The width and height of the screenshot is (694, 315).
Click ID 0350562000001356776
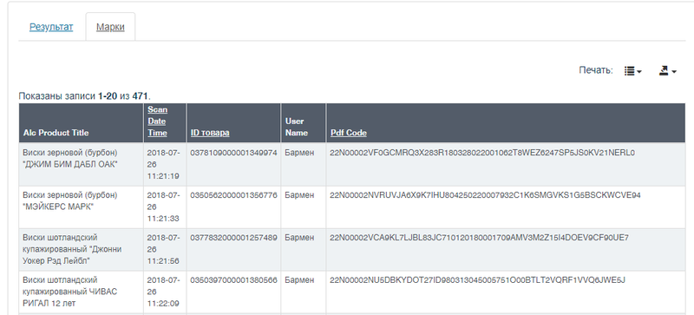click(233, 195)
